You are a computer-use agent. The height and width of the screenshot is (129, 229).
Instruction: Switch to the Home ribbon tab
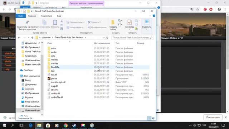tap(32, 16)
